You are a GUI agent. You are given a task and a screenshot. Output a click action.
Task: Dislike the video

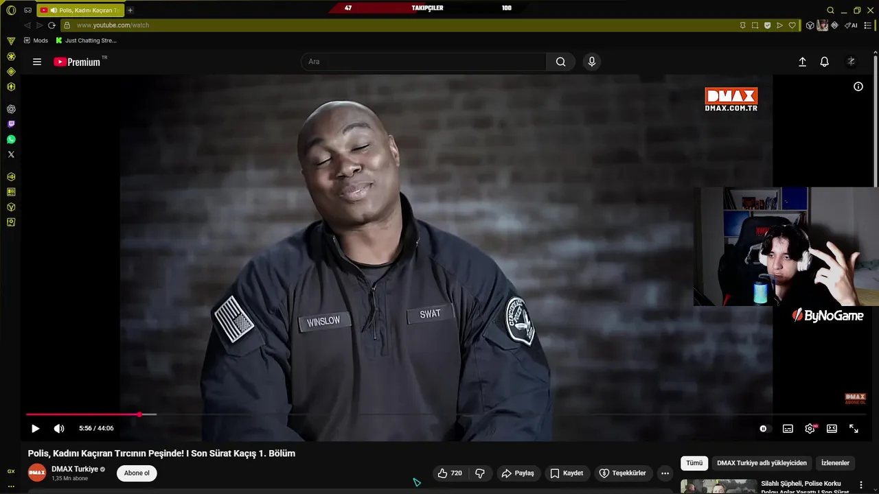click(x=480, y=473)
